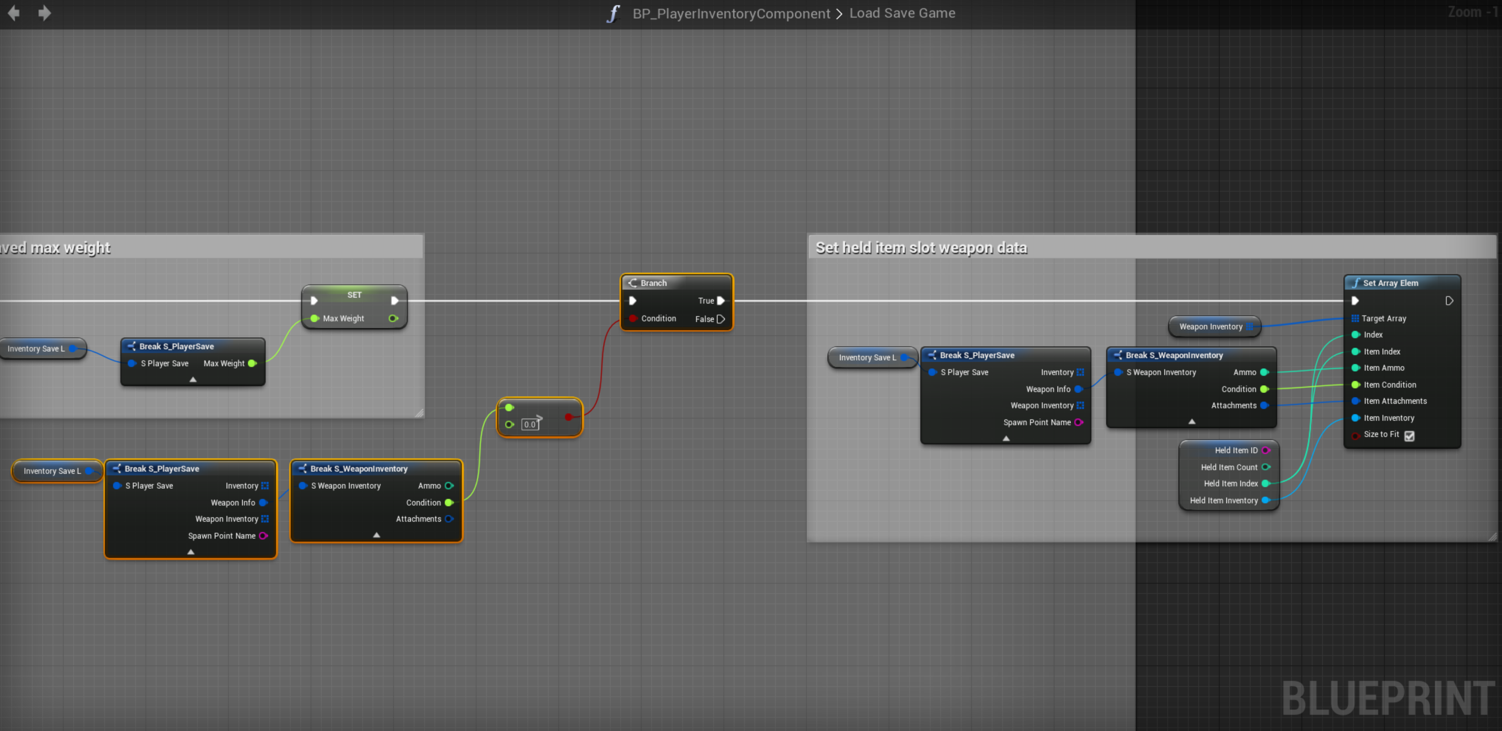Click the red Condition pin on Branch
1502x731 pixels.
pyautogui.click(x=633, y=318)
